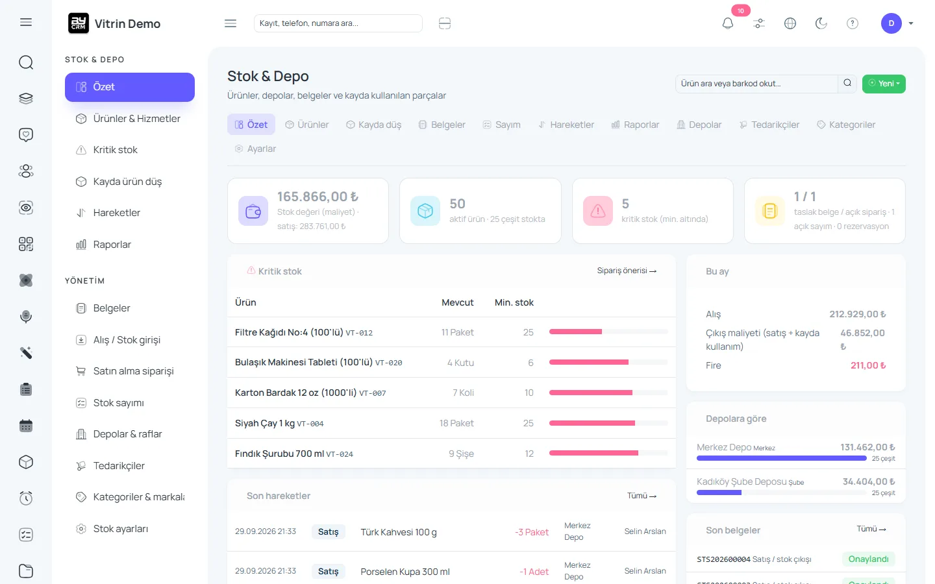This screenshot has width=935, height=584.
Task: Click the Ürün ara veya barkod field
Action: 756,84
